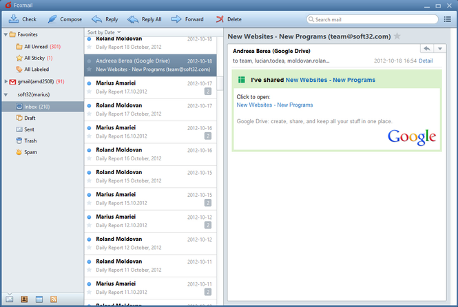Select the gmail(amd2508) account
Screen dimensions: 458x307
(x=37, y=82)
